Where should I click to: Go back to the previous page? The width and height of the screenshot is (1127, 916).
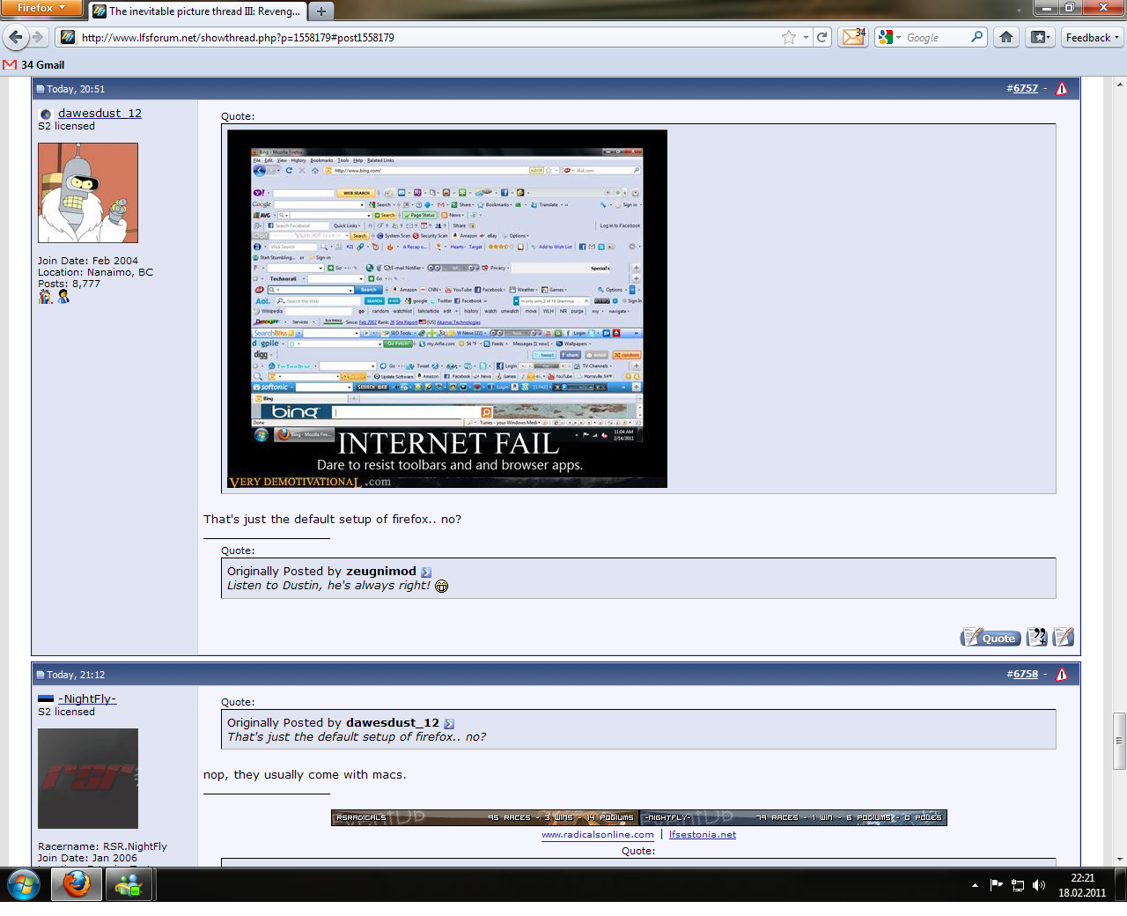click(x=15, y=37)
